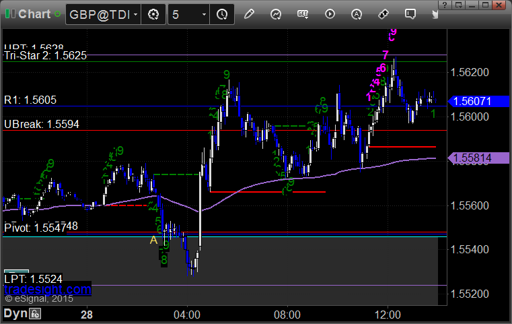512x324 pixels.
Task: Close the chart window
Action: tap(499, 5)
